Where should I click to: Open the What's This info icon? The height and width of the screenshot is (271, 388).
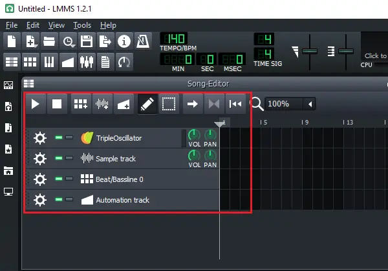(124, 41)
